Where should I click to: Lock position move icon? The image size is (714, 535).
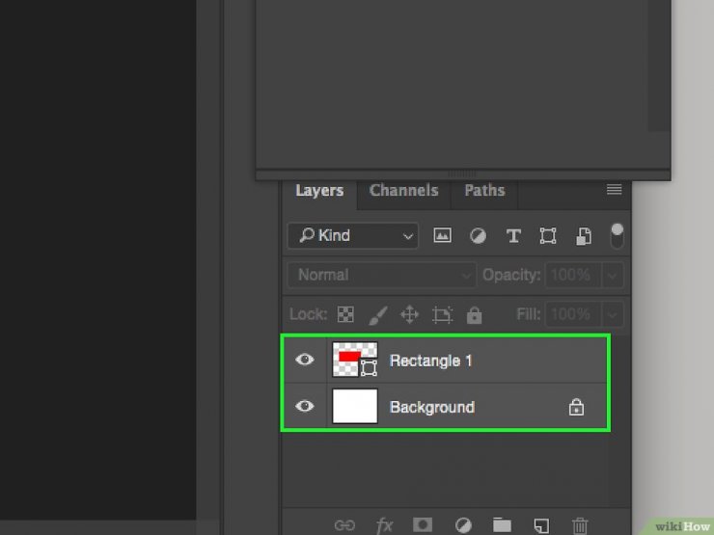(x=409, y=314)
